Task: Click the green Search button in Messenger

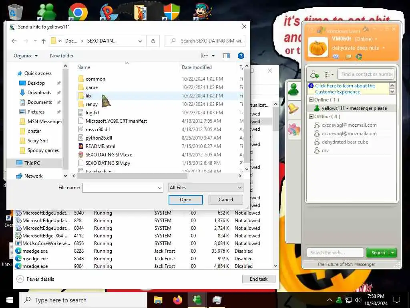Action: [378, 253]
